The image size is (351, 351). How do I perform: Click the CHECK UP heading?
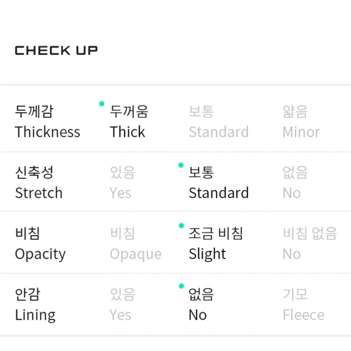click(56, 51)
